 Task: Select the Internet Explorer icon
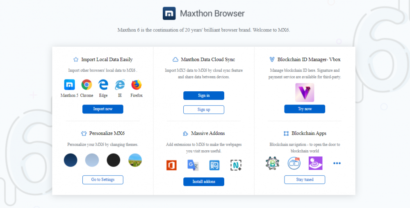(120, 85)
